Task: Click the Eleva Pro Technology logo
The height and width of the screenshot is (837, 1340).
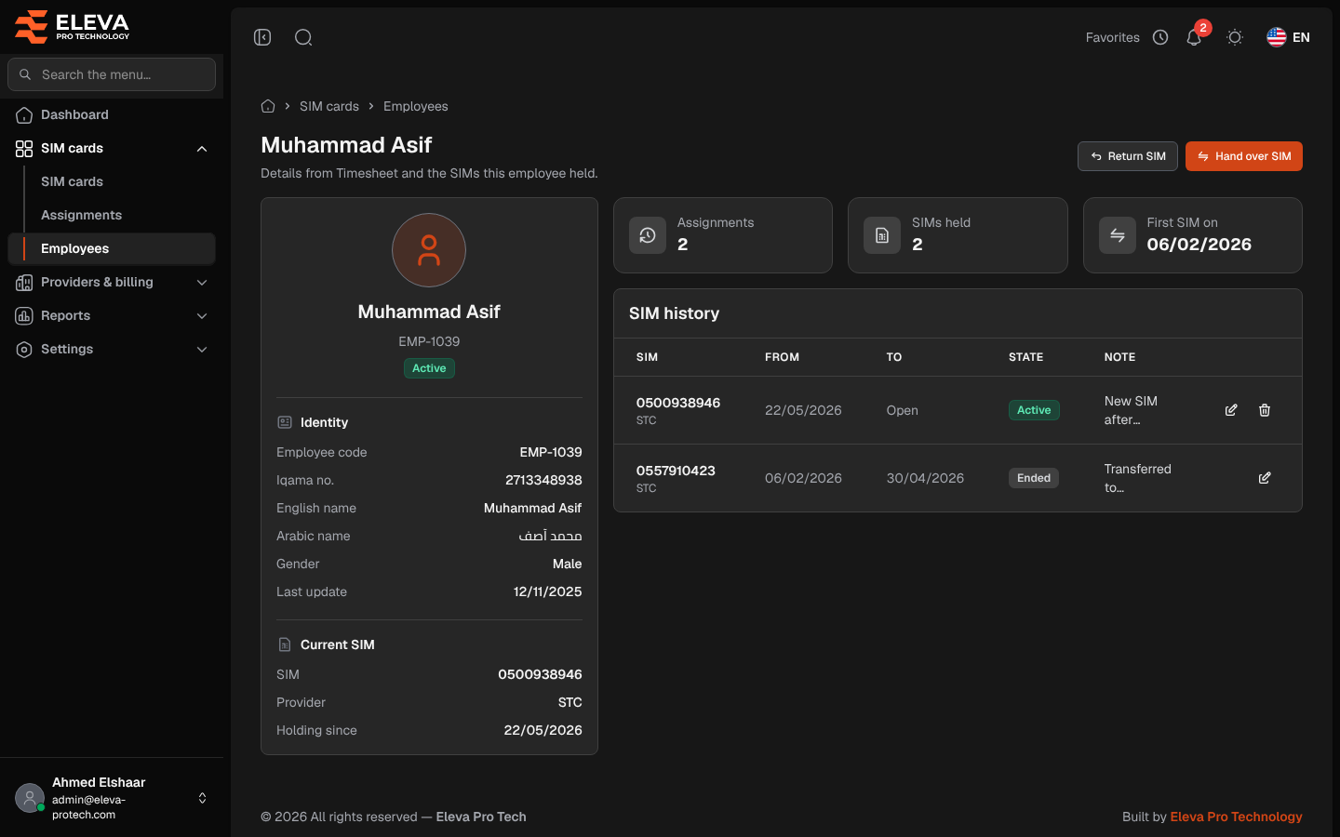Action: pyautogui.click(x=73, y=26)
